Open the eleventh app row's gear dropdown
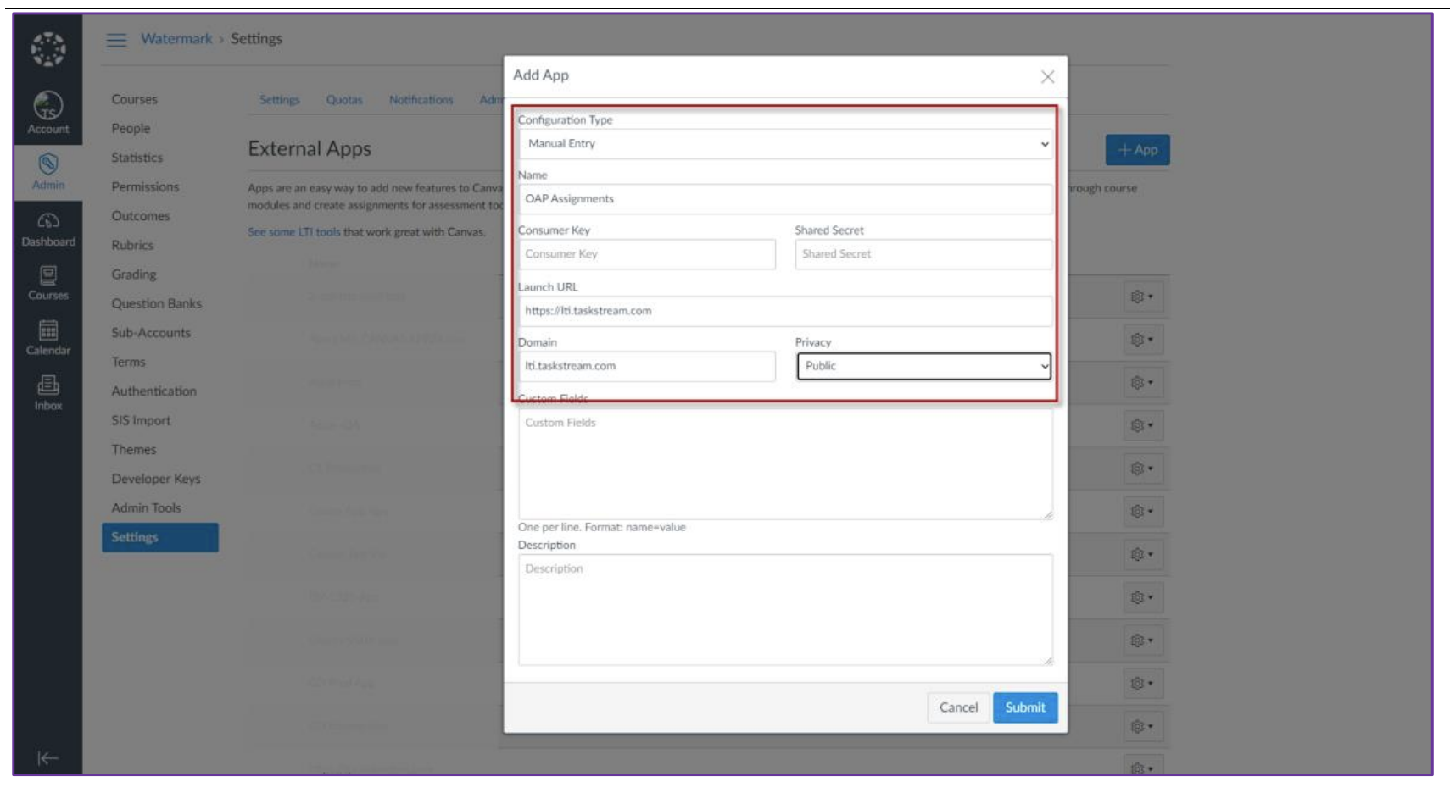The height and width of the screenshot is (793, 1450). pyautogui.click(x=1141, y=727)
